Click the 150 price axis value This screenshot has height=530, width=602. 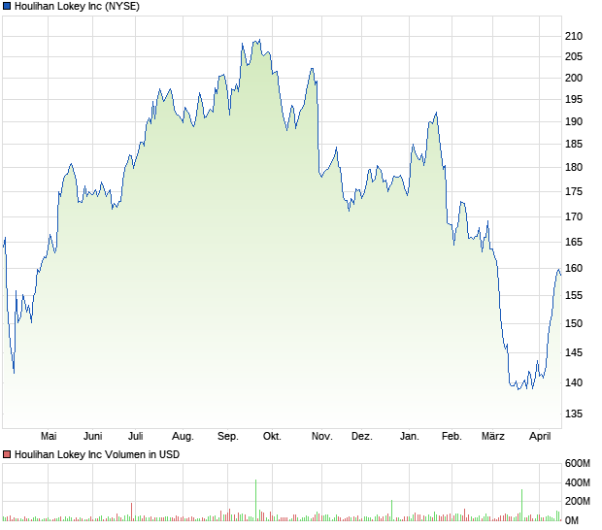click(574, 323)
